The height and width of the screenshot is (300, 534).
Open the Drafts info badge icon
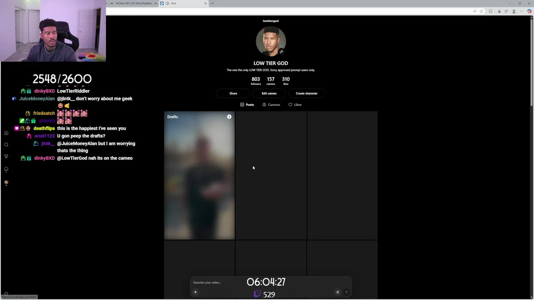[x=229, y=117]
